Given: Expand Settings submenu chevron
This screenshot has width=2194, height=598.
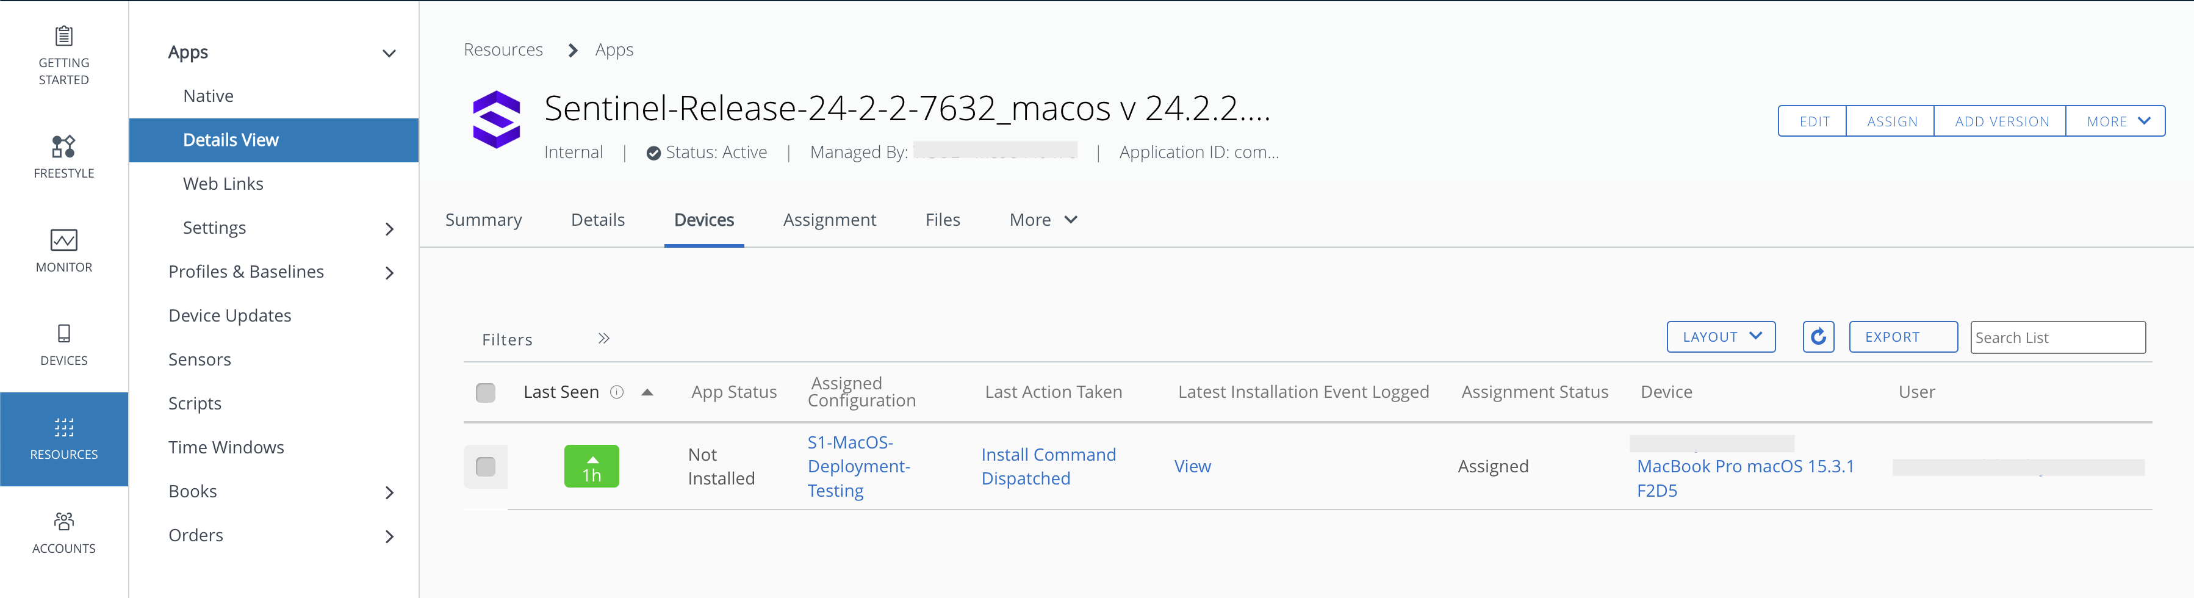Looking at the screenshot, I should [x=389, y=228].
